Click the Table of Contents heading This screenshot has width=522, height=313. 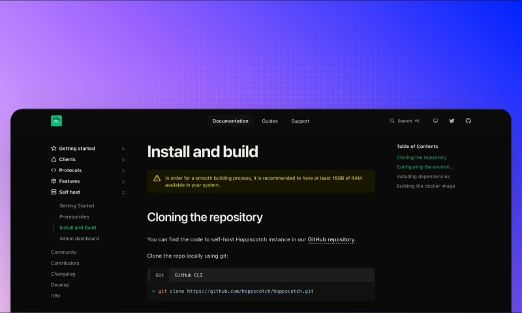click(x=417, y=146)
